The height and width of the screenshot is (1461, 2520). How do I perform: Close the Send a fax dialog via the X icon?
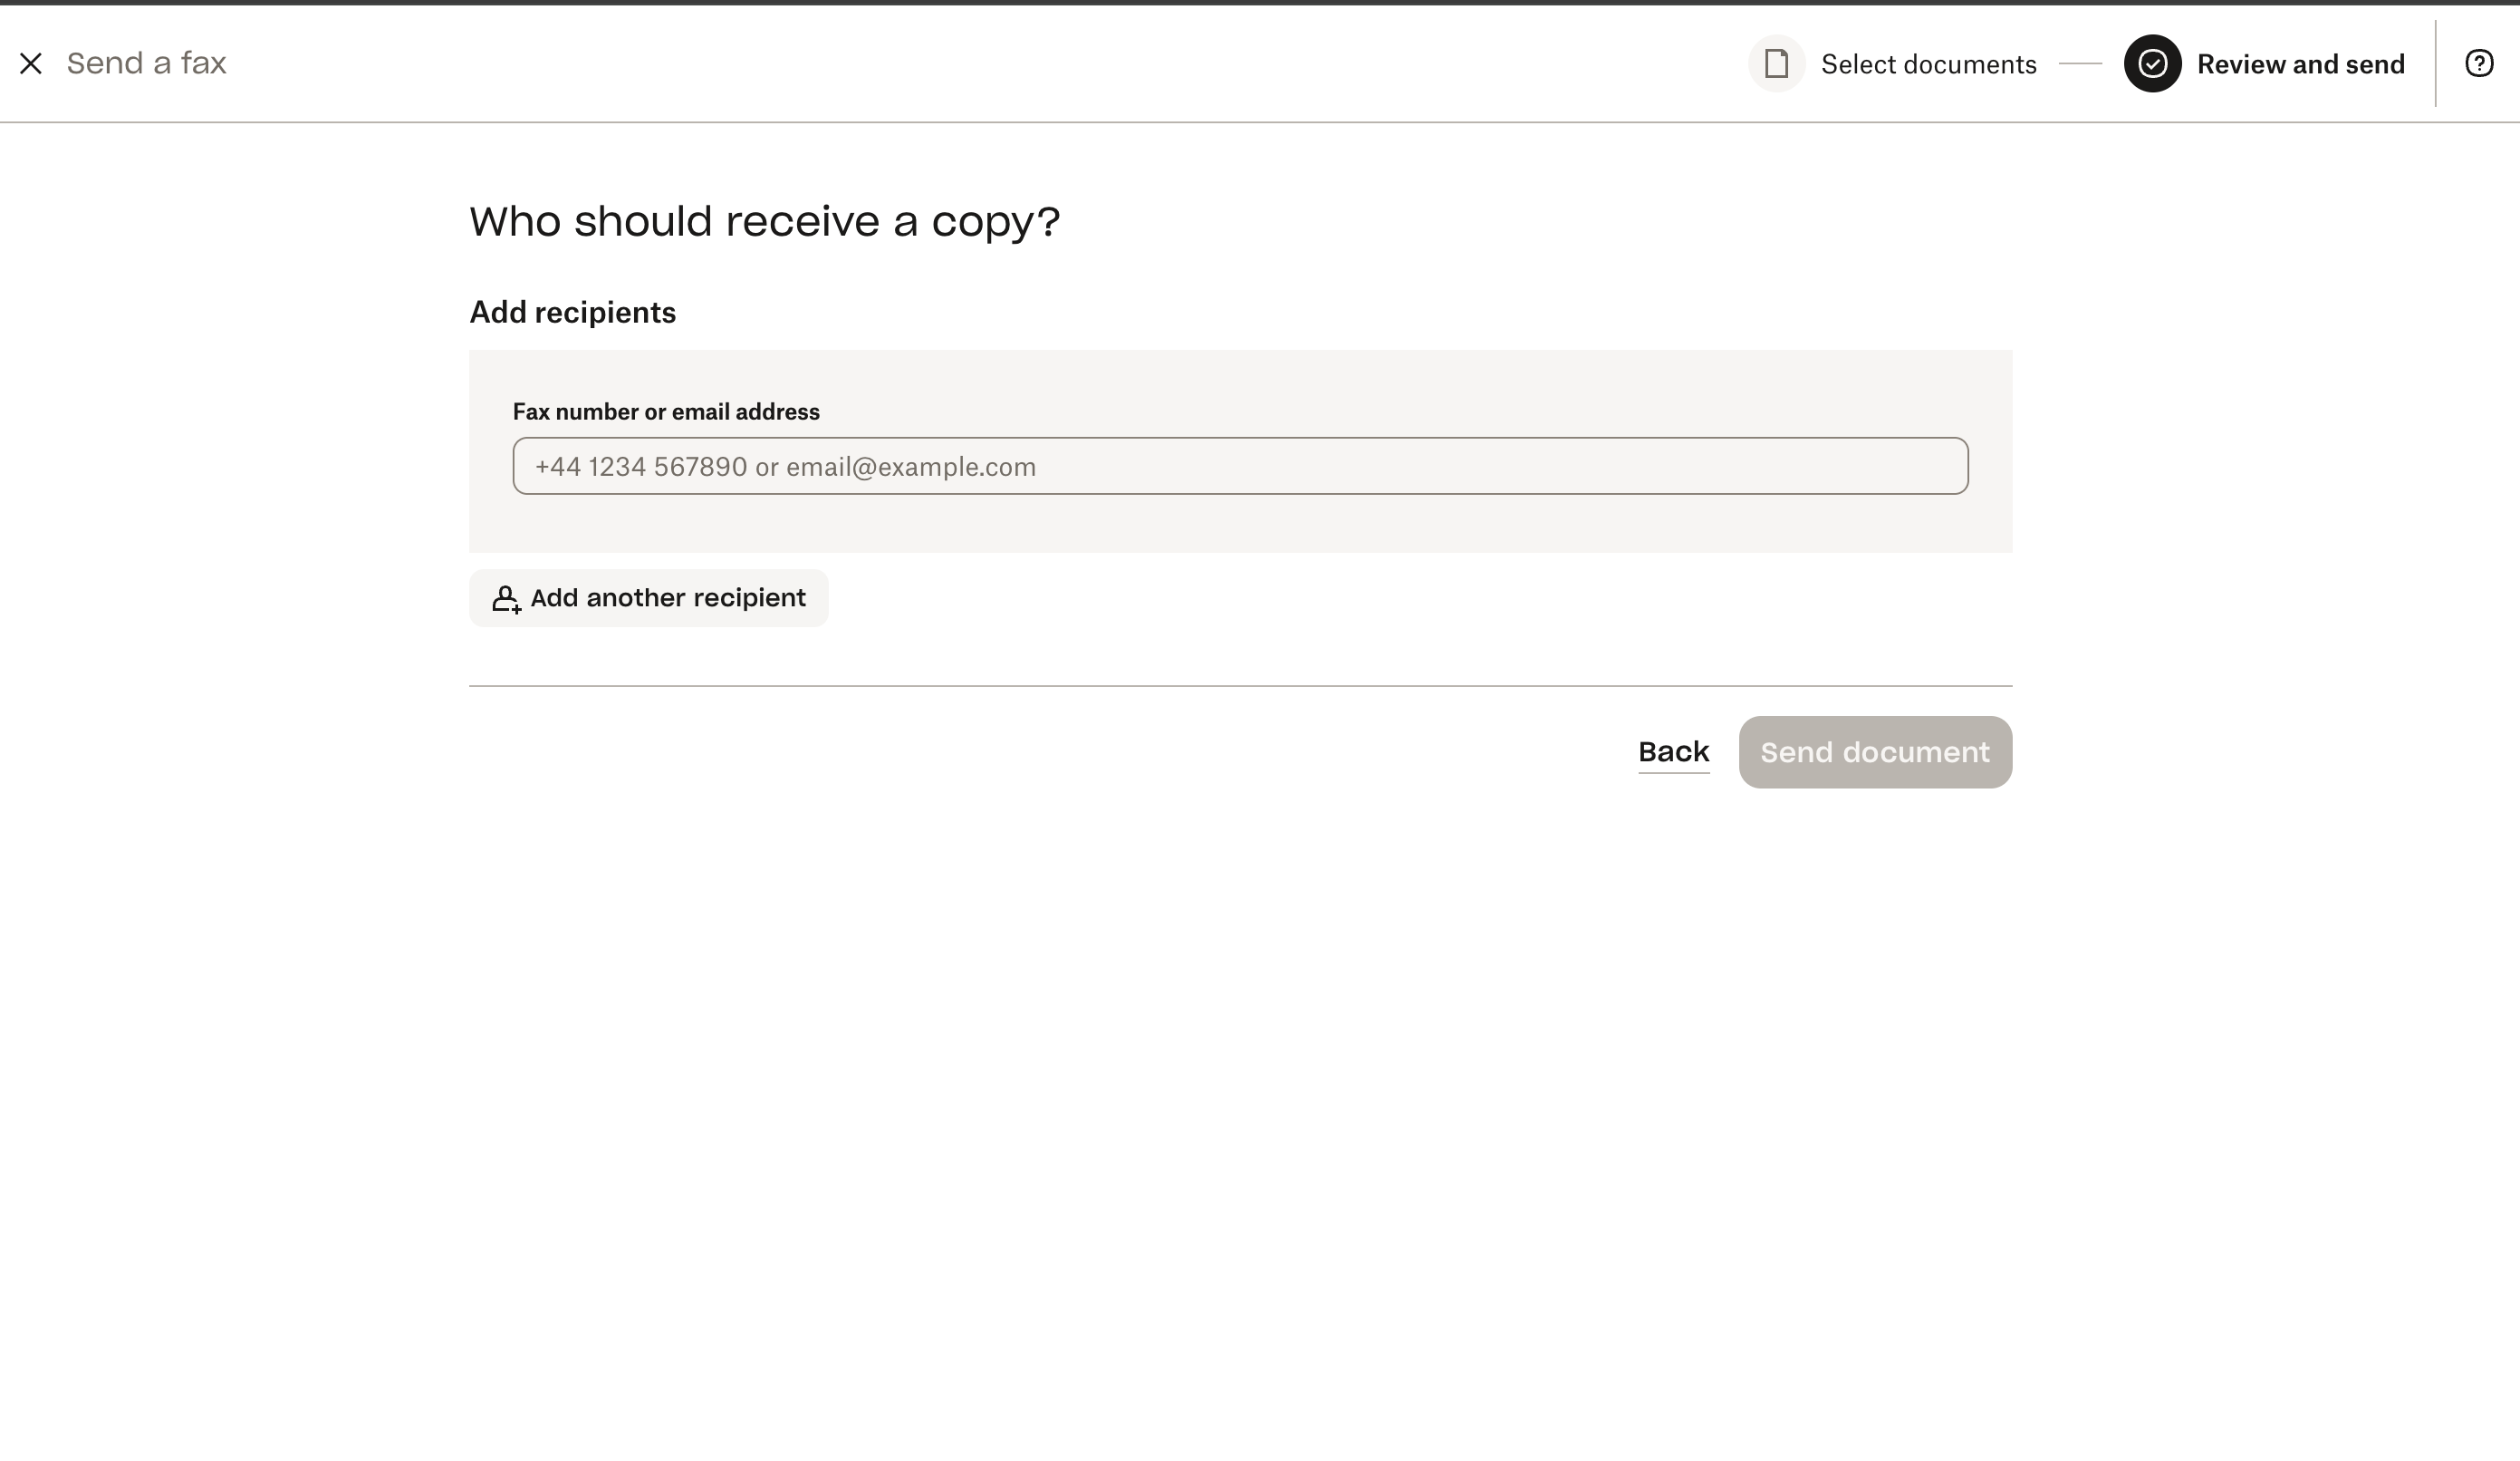coord(32,63)
